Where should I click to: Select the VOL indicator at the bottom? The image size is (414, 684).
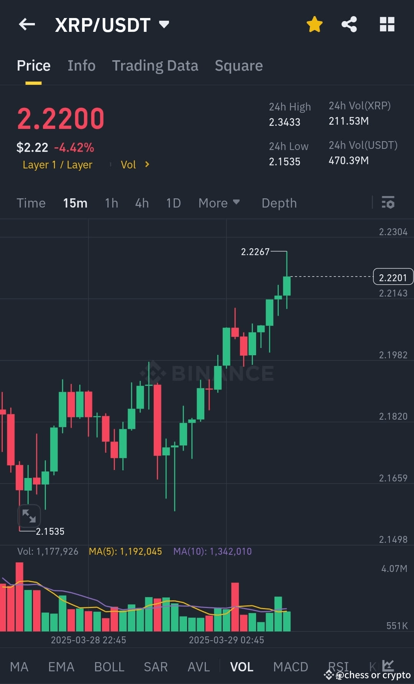[242, 667]
